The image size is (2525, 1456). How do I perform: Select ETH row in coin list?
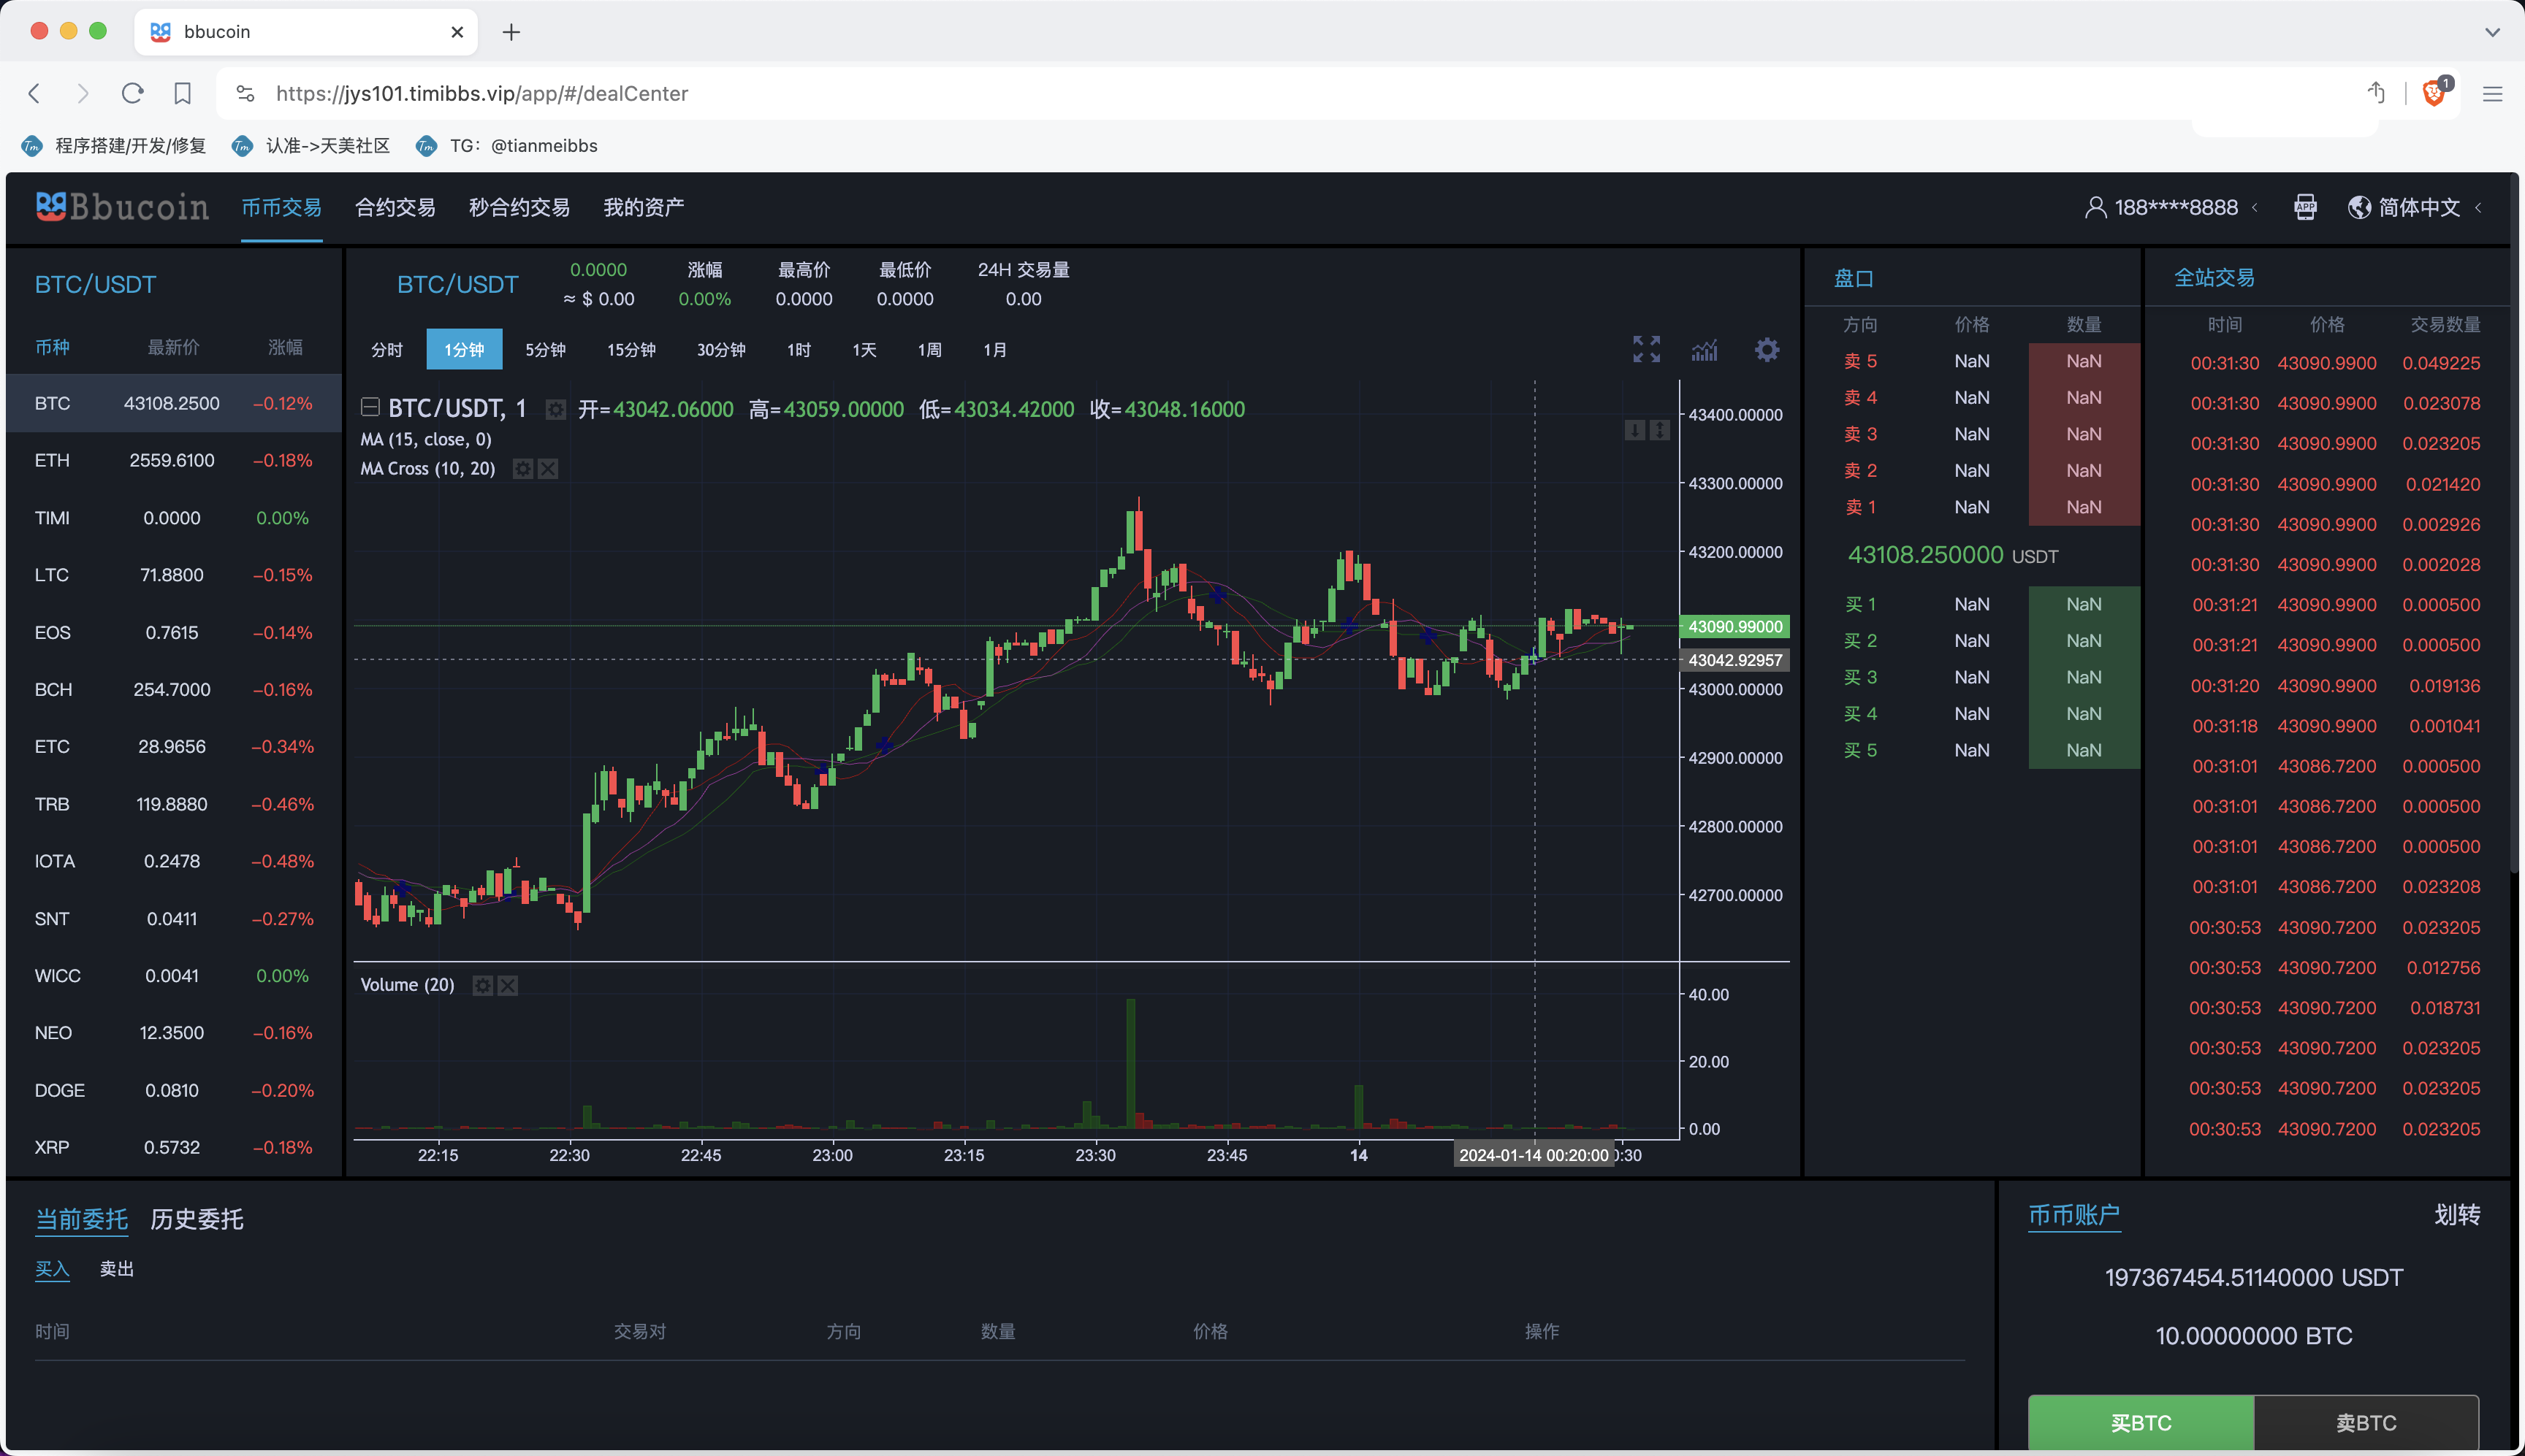[x=172, y=461]
